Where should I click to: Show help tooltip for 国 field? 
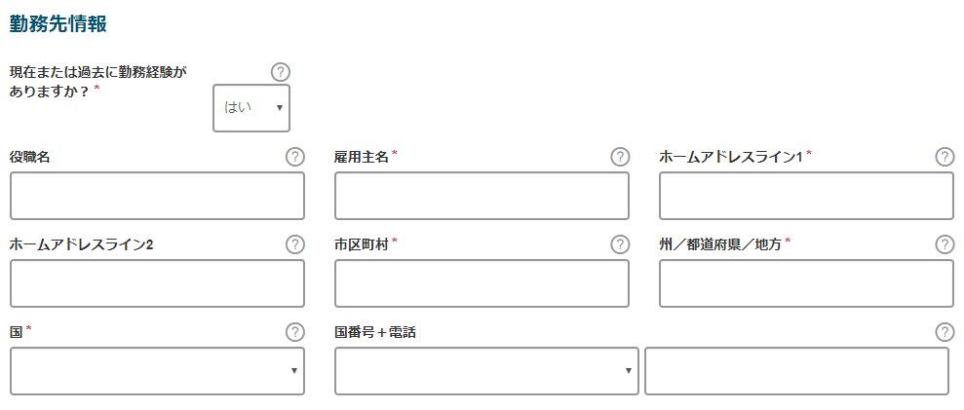[294, 332]
